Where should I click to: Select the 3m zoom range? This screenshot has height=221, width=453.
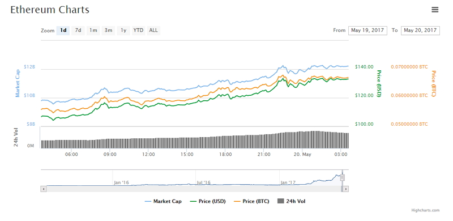coord(108,31)
